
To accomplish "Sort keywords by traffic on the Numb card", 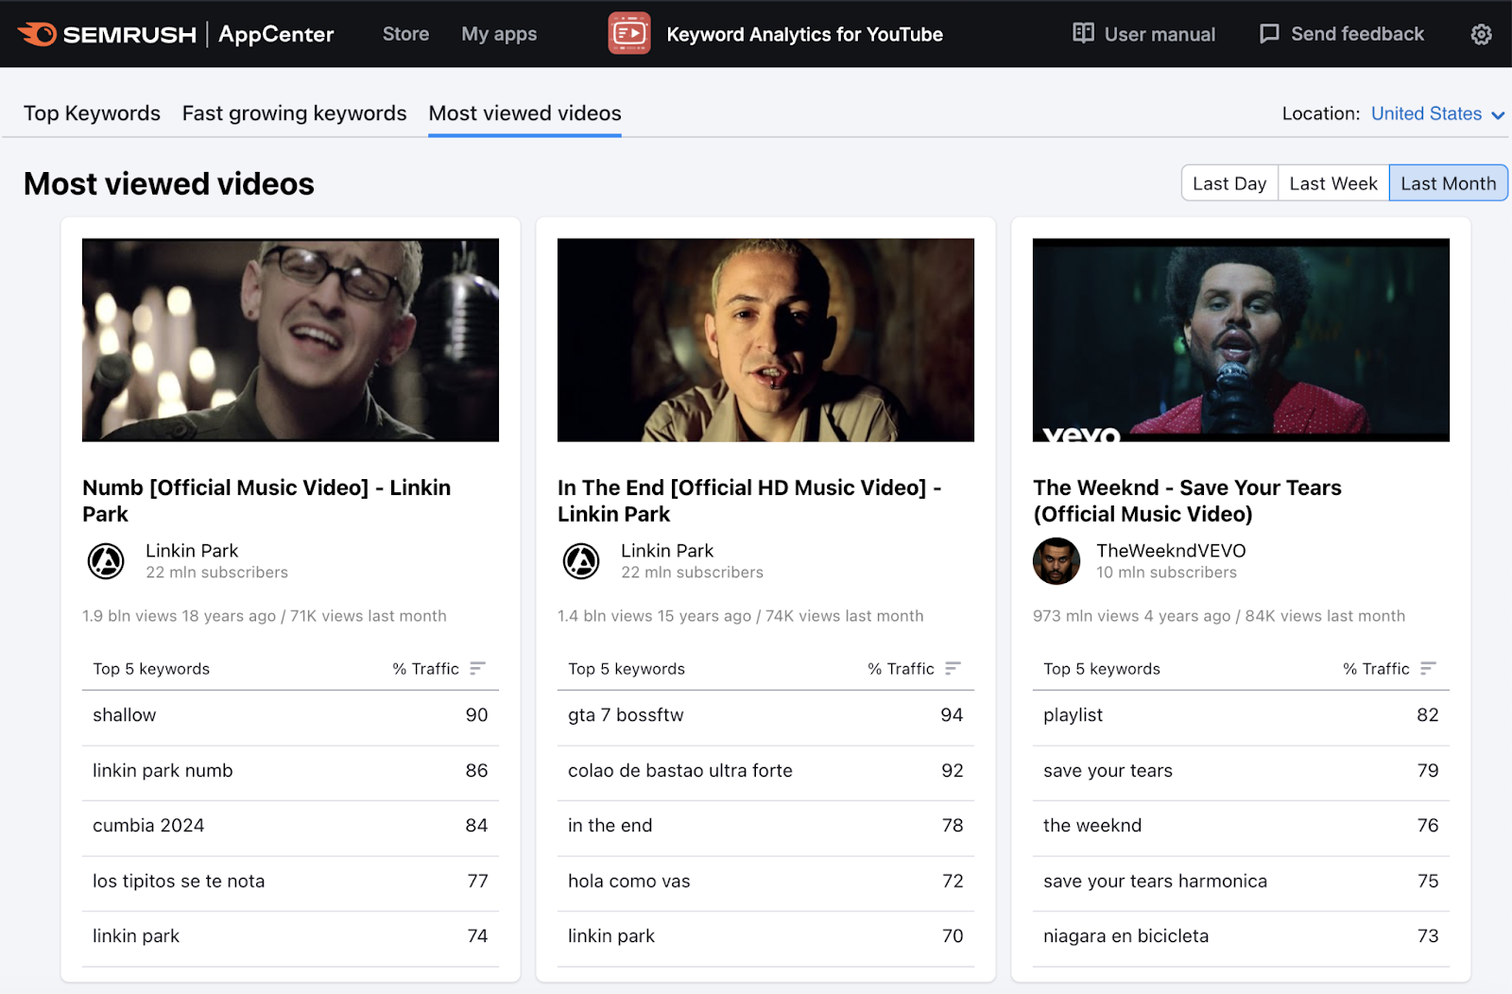I will point(478,668).
